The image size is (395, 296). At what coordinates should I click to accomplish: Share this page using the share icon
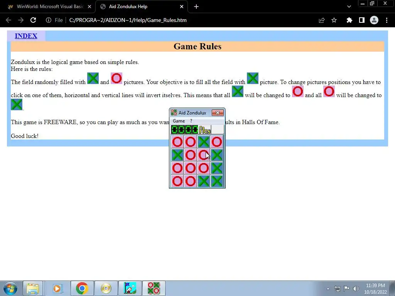tap(322, 20)
